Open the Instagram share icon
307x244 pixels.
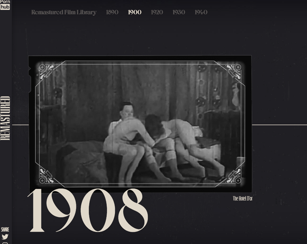5,243
